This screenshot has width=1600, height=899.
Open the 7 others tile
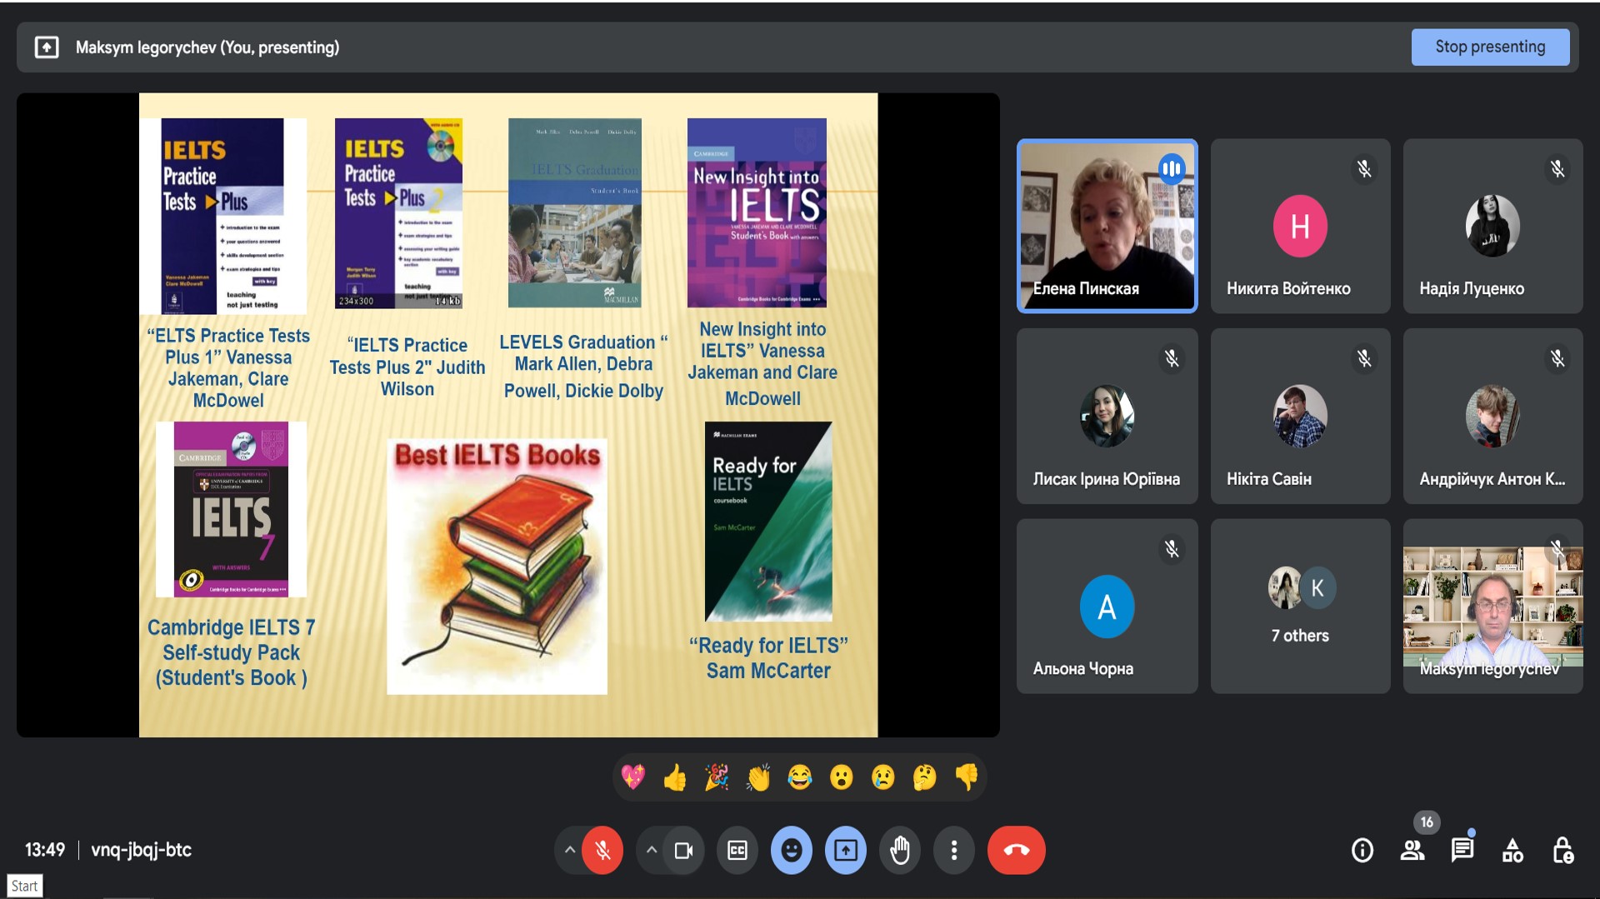[x=1300, y=607]
